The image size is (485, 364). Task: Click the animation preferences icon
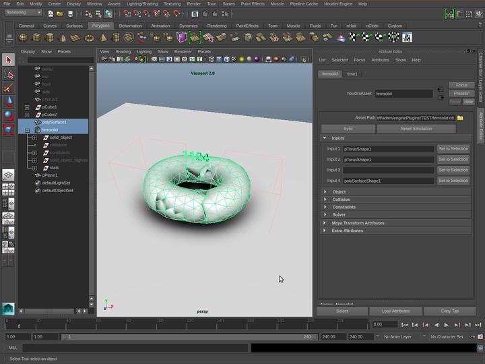click(479, 336)
